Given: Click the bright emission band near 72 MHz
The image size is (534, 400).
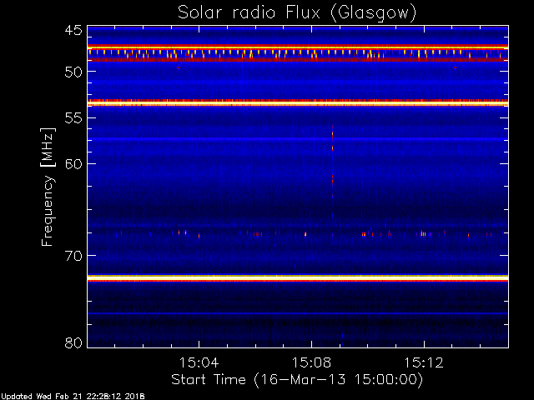Looking at the screenshot, I should click(298, 278).
